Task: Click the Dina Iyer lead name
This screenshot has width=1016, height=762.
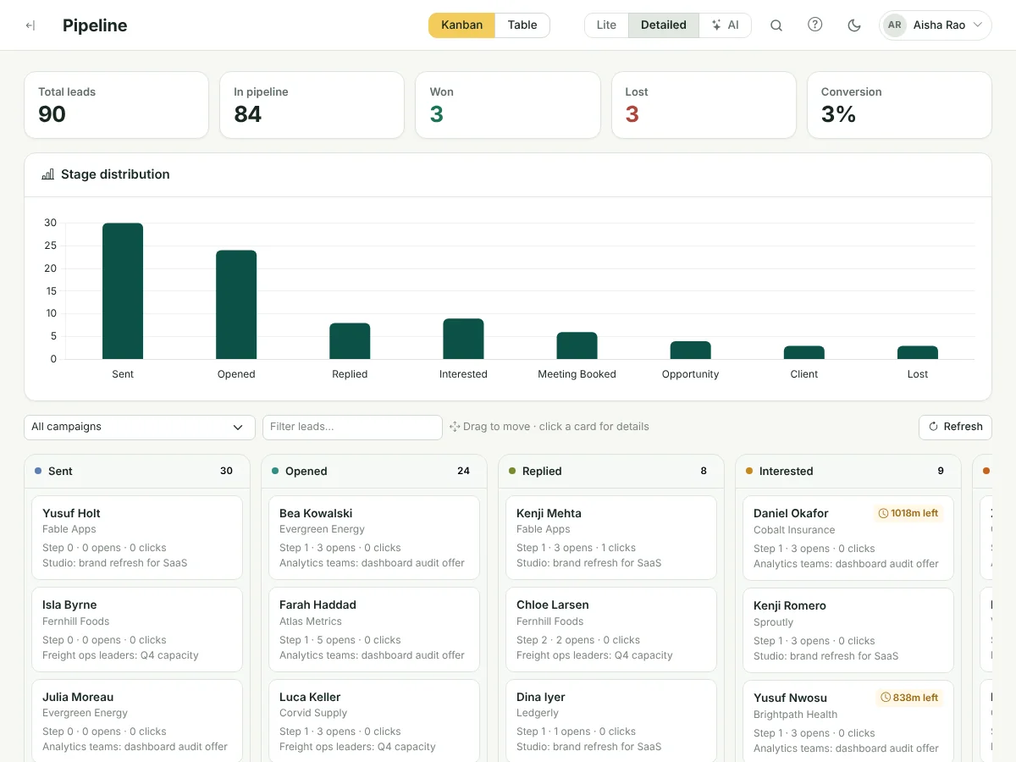Action: pyautogui.click(x=541, y=698)
